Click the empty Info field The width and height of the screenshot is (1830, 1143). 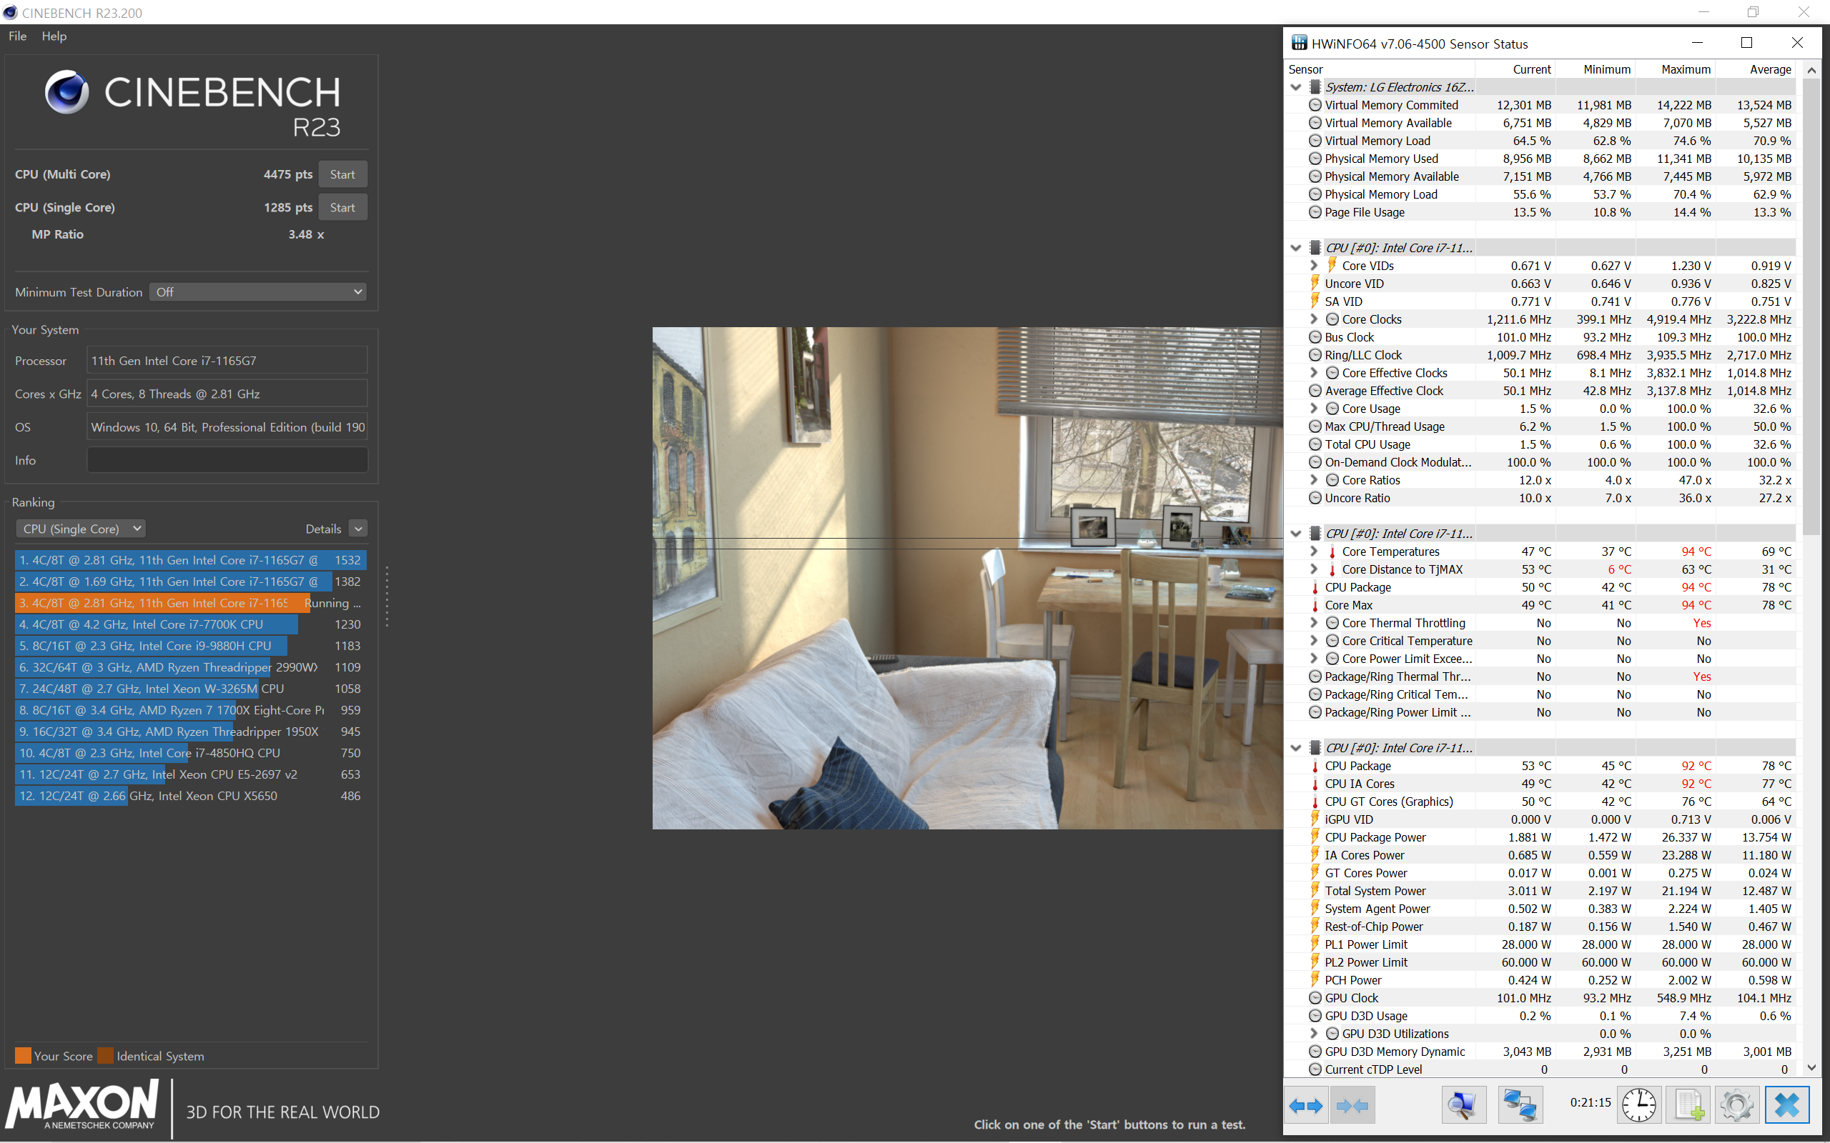(x=227, y=460)
